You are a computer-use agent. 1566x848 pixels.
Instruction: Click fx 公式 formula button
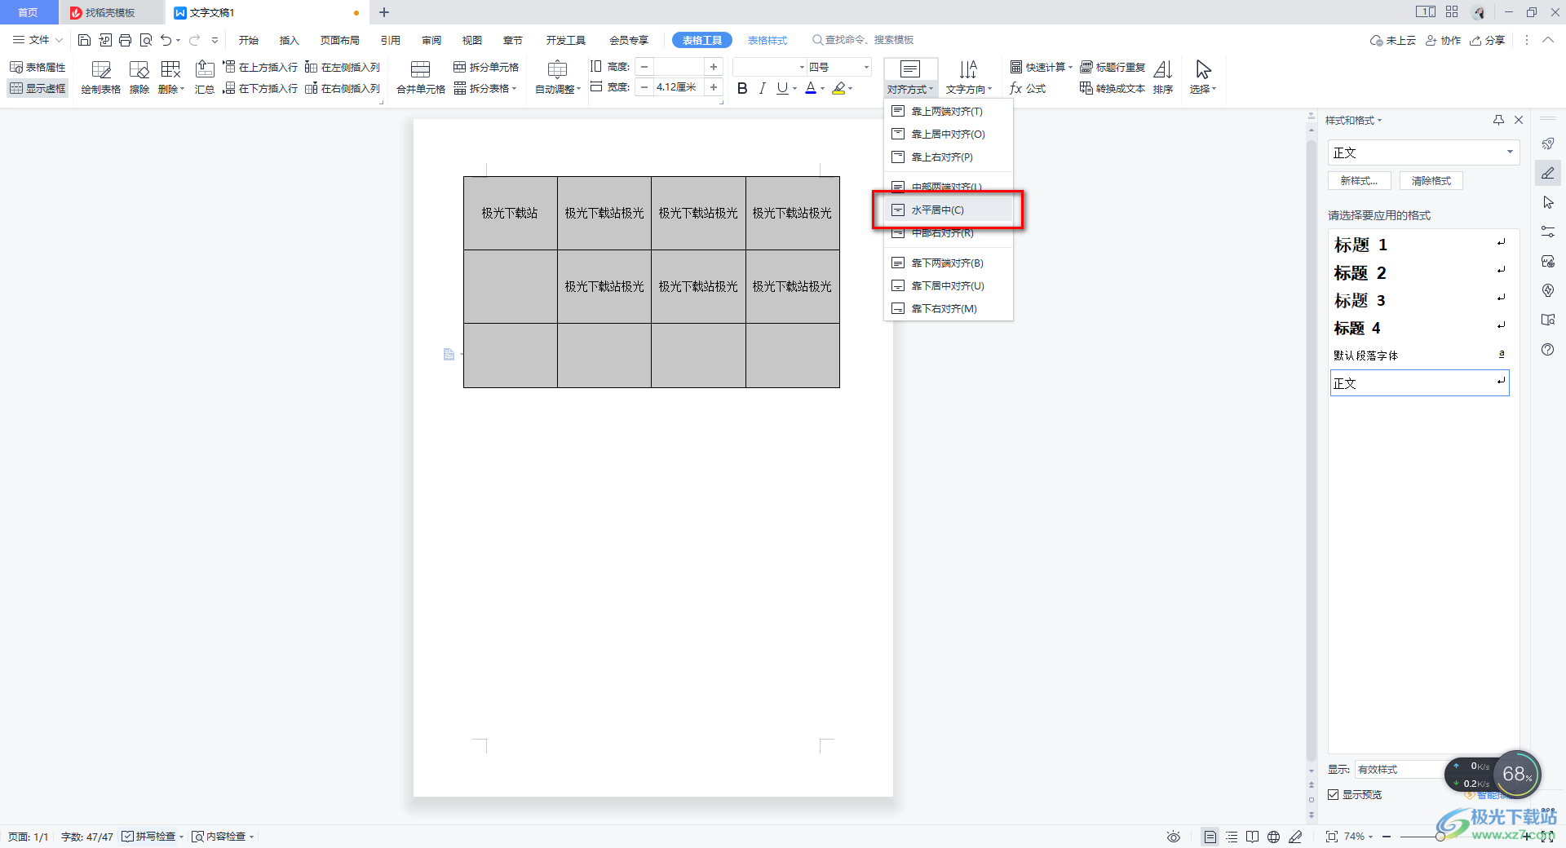(1028, 88)
